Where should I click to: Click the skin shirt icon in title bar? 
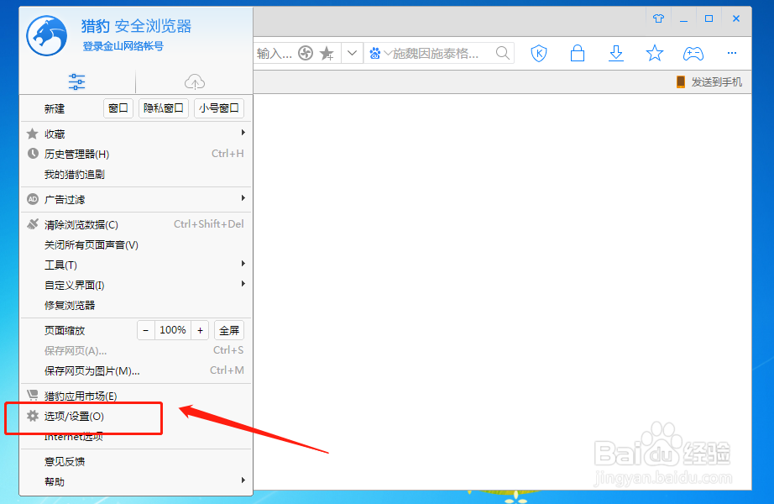(x=658, y=18)
